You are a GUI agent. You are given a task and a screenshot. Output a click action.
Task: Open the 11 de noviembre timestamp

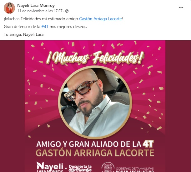tap(40, 11)
